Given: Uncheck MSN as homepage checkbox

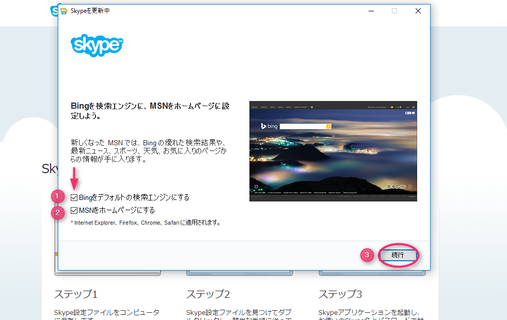Looking at the screenshot, I should coord(74,211).
